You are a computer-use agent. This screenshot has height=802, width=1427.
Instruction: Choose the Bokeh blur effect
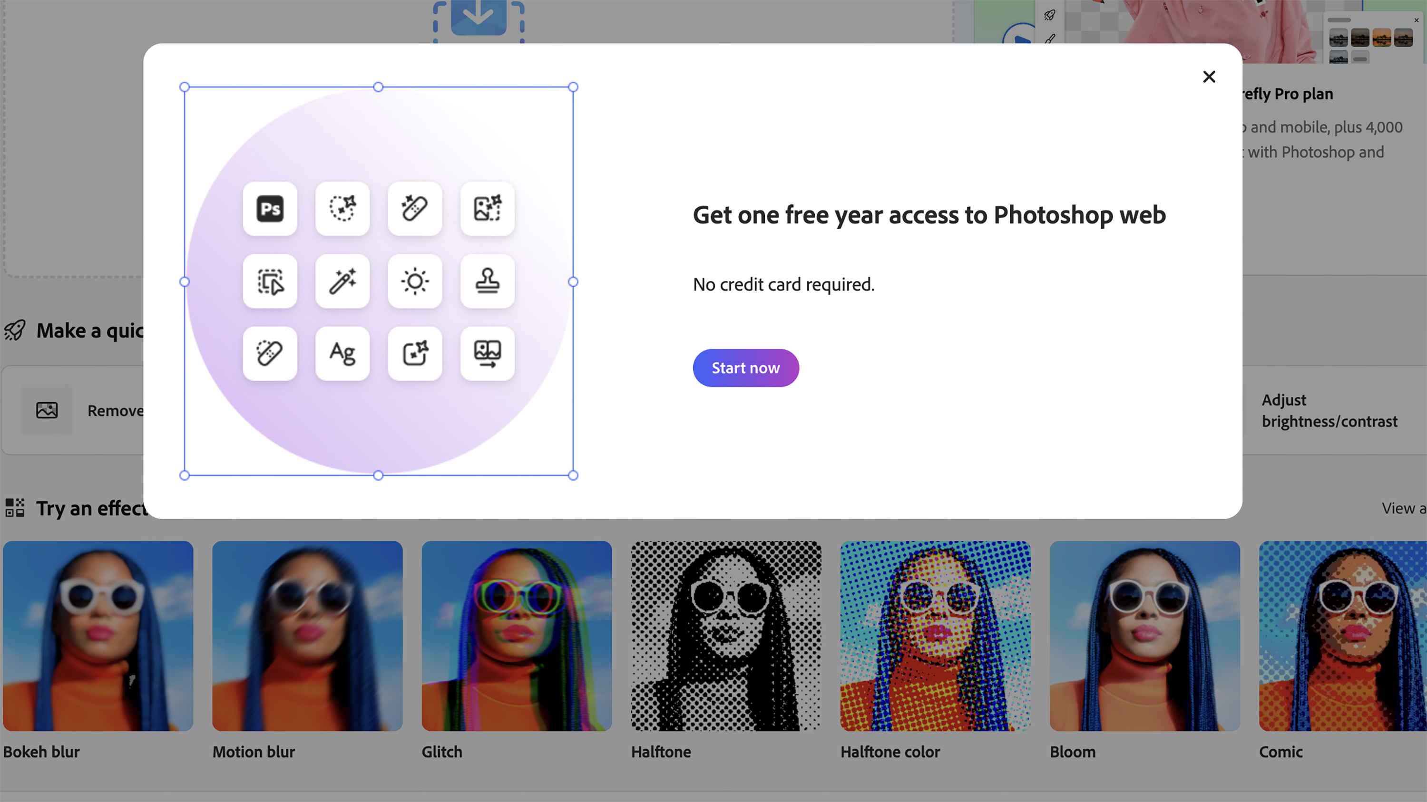click(98, 636)
